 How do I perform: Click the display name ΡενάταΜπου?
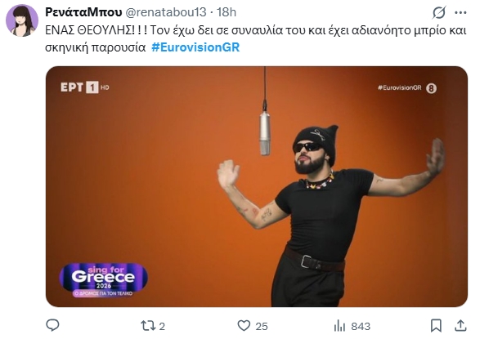click(83, 12)
